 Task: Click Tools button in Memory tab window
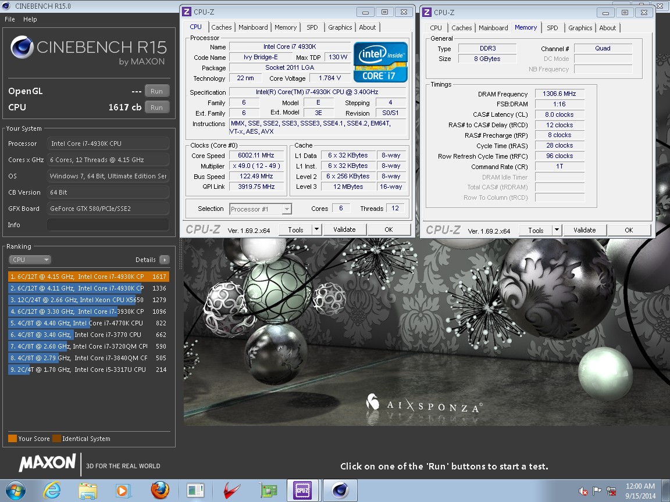coord(536,230)
